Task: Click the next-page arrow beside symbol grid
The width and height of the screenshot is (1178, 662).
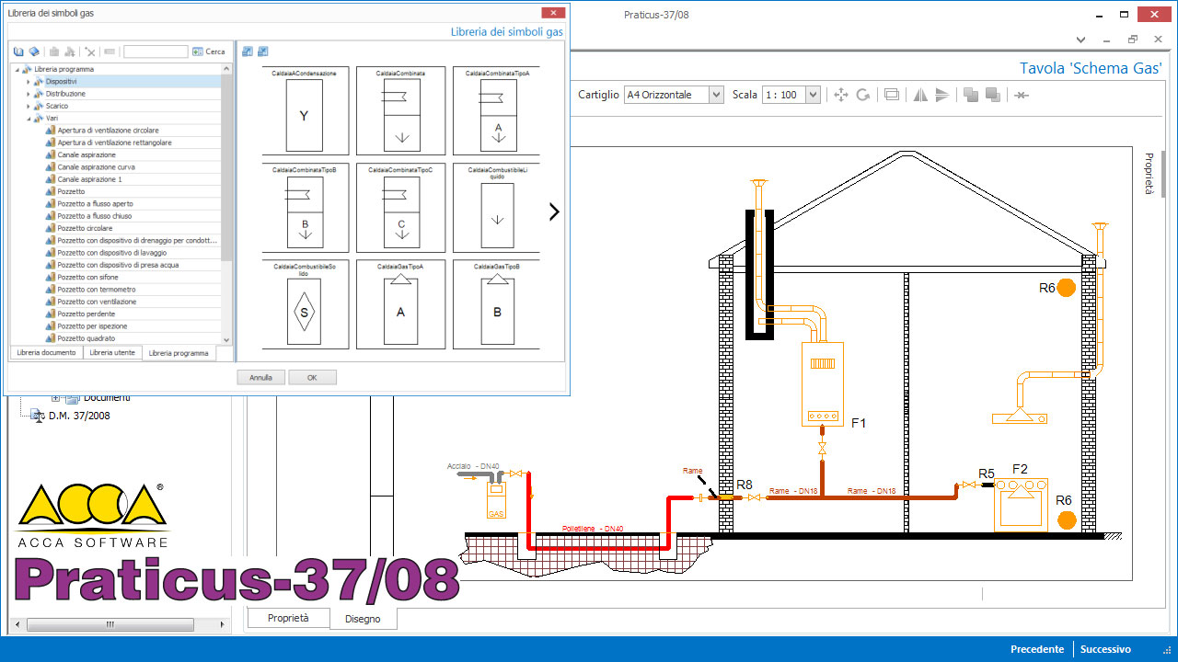Action: (554, 212)
